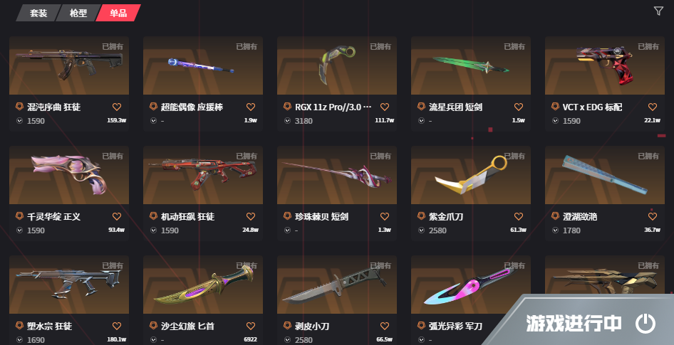Toggle favorite heart for 紫金爪刀
This screenshot has width=674, height=345.
519,216
